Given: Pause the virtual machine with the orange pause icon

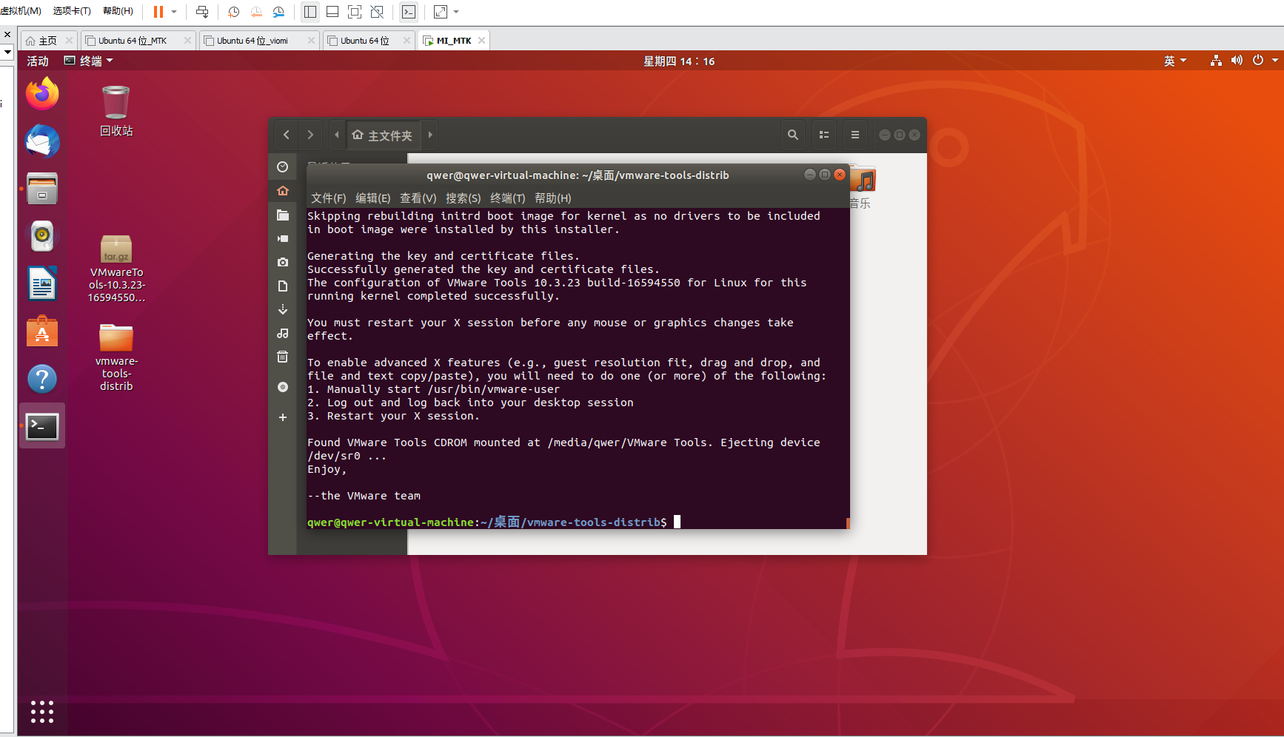Looking at the screenshot, I should pos(158,12).
